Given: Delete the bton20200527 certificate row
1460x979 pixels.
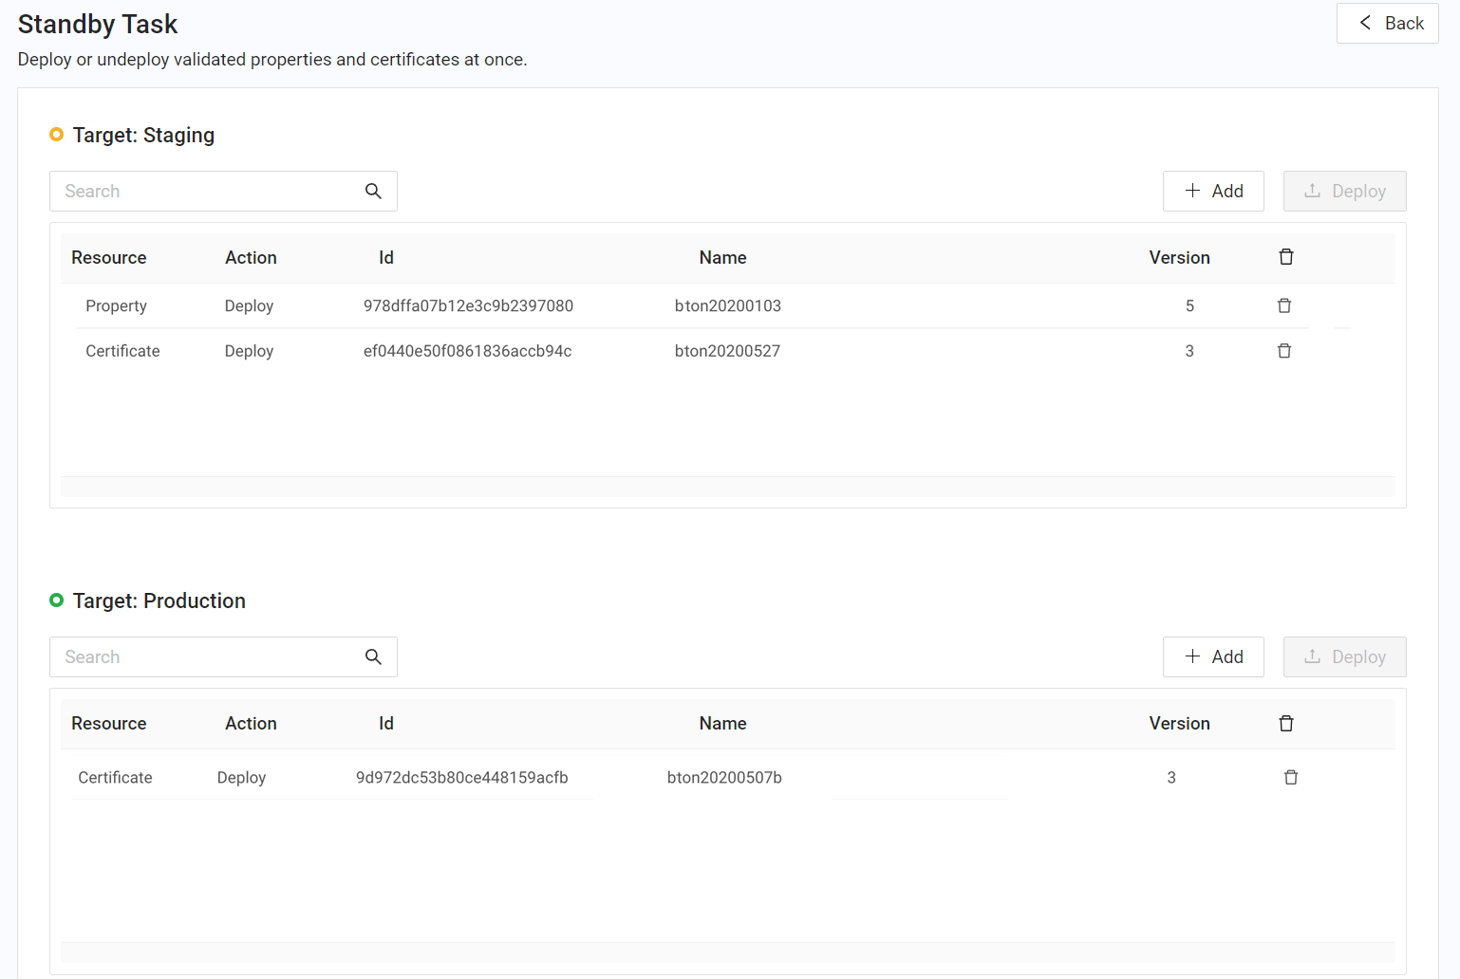Looking at the screenshot, I should [1284, 351].
